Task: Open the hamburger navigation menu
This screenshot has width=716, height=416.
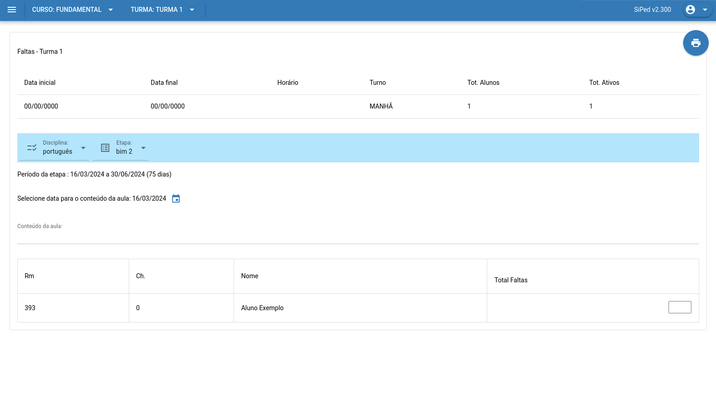Action: (12, 10)
